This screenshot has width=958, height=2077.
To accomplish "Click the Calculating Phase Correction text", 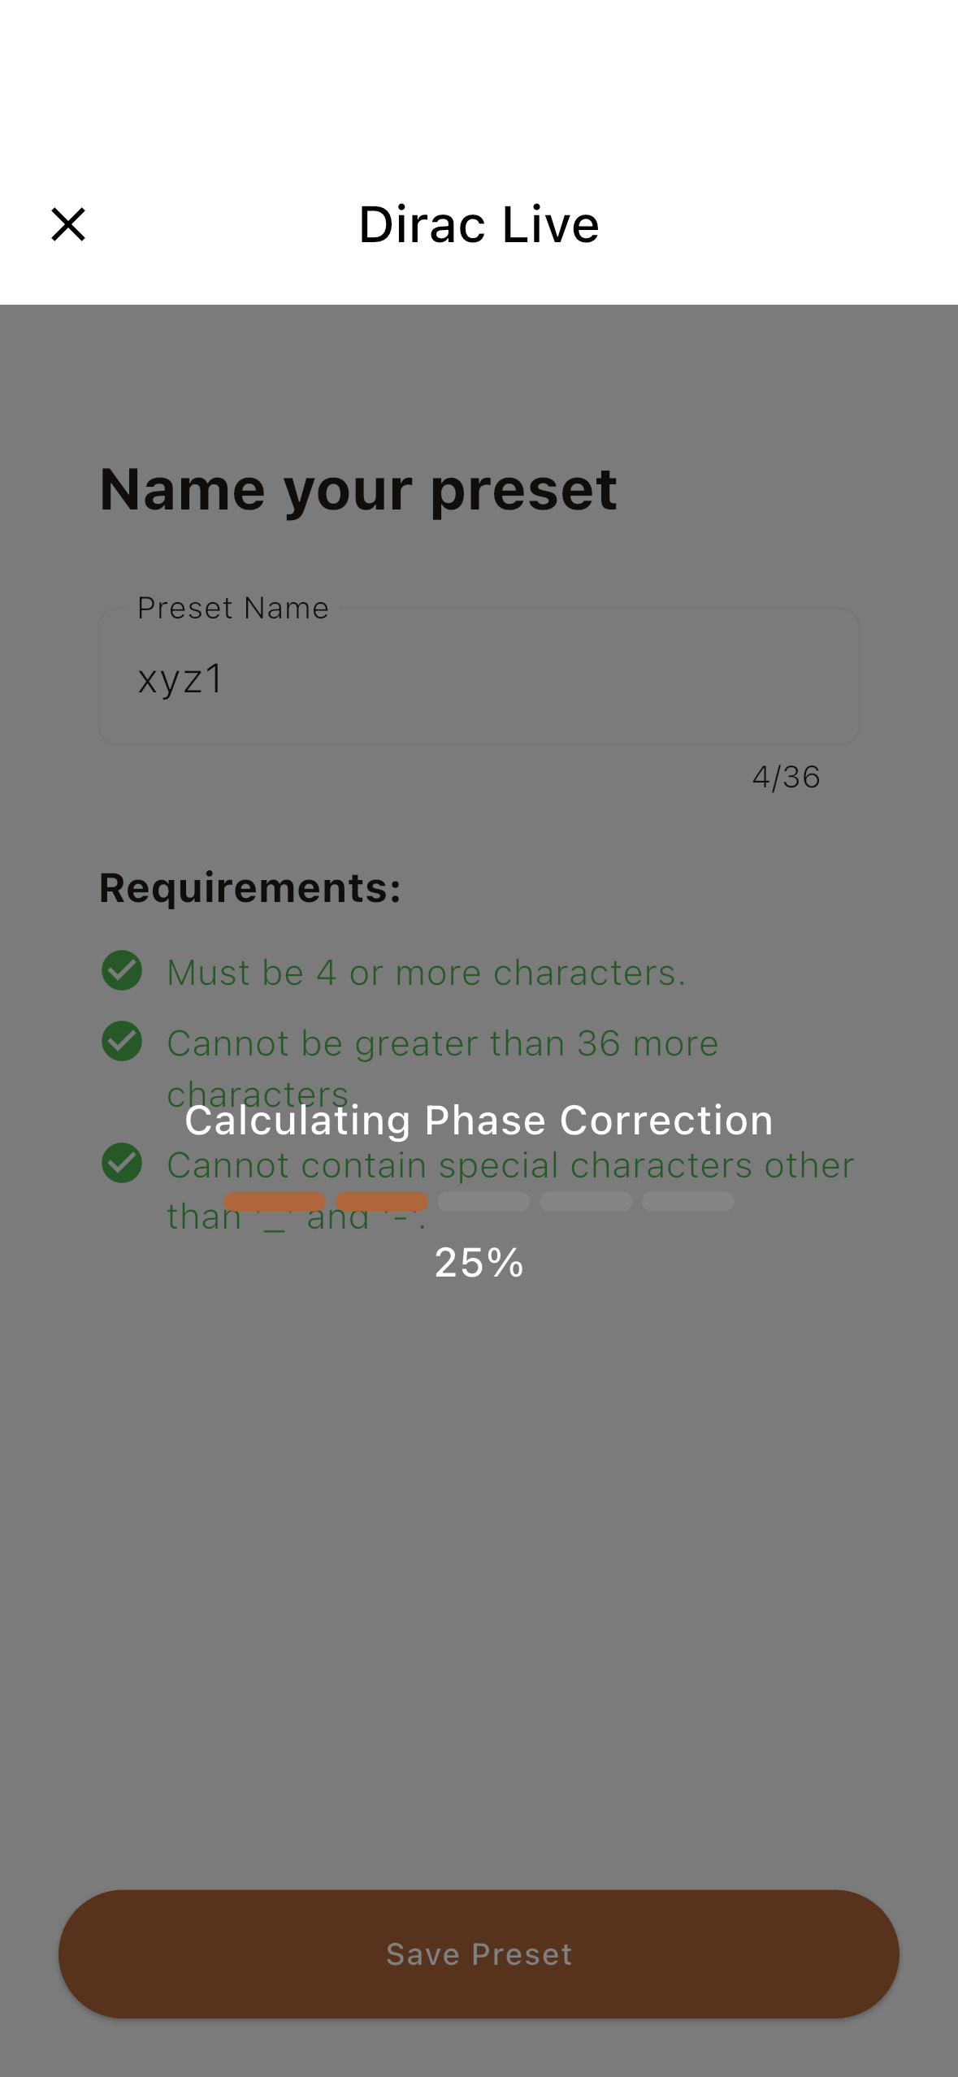I will point(479,1121).
